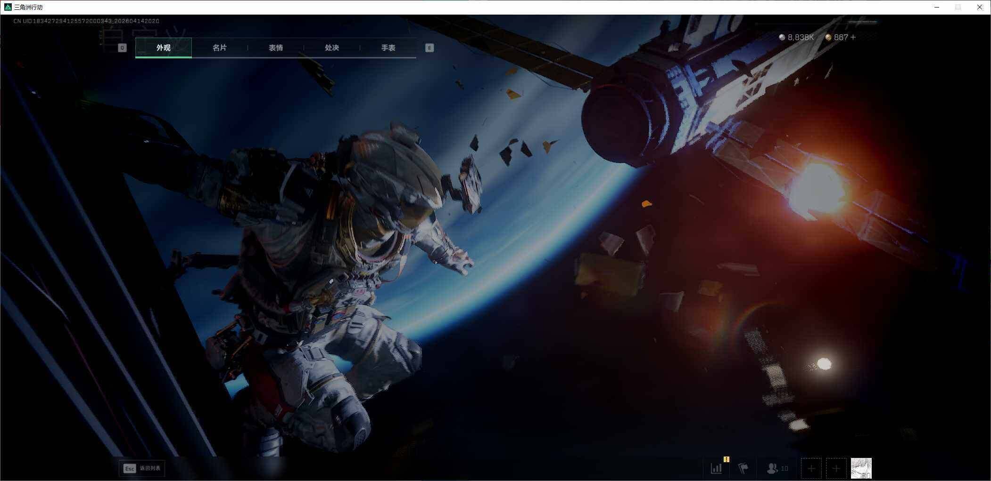Open the friends list icon showing 10
The width and height of the screenshot is (991, 481).
[777, 468]
